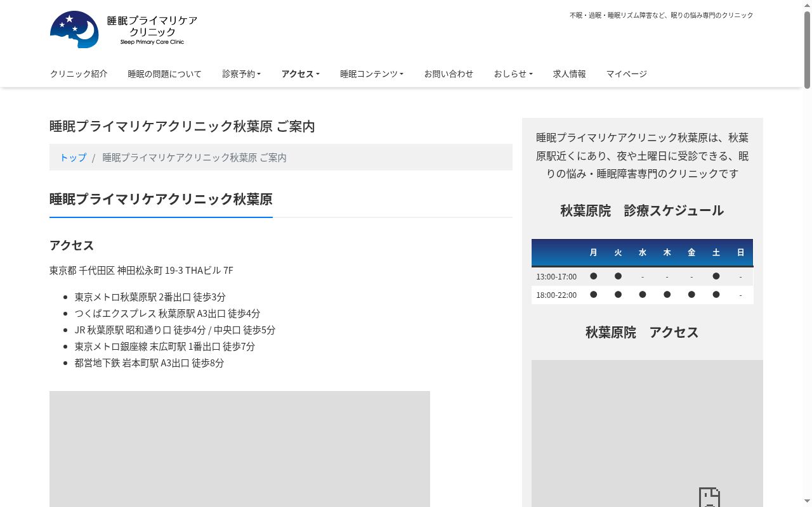The width and height of the screenshot is (812, 507).
Task: Open the 睡眠コンテンツ dropdown menu
Action: (x=372, y=74)
